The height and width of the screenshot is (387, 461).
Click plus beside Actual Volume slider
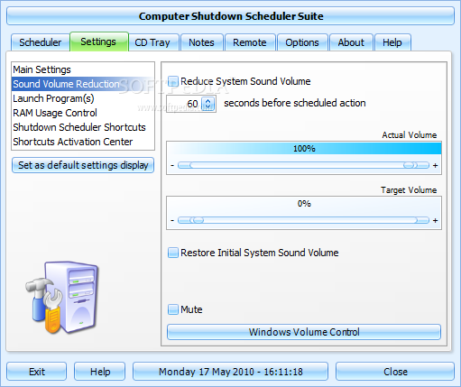pos(435,165)
